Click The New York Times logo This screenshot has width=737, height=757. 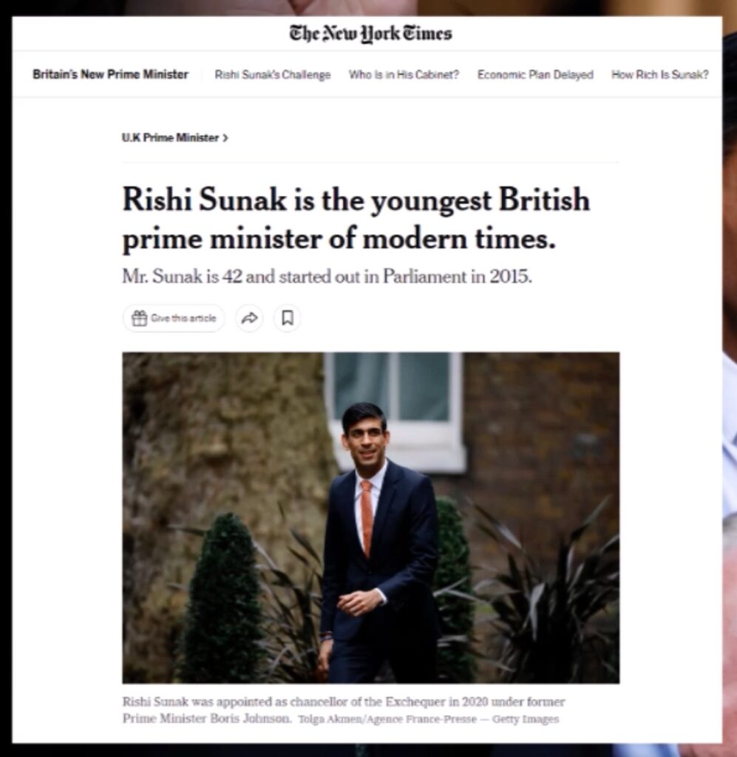coord(370,33)
